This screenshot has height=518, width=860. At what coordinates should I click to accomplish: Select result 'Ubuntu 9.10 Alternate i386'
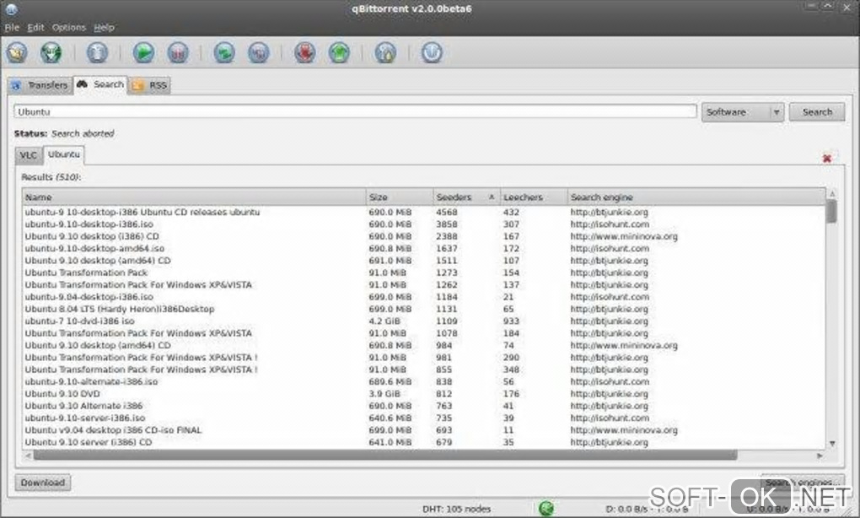coord(423,406)
